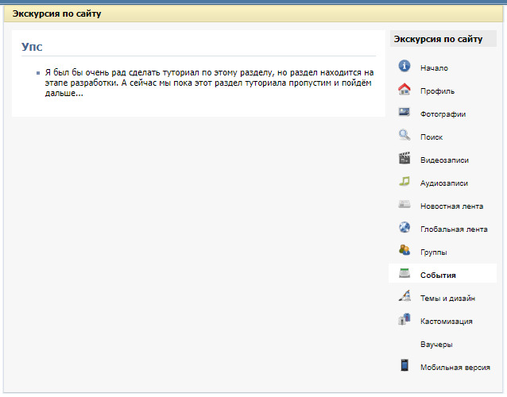This screenshot has height=397, width=507.
Task: Click the newspaper icon beside Новостная лента
Action: (404, 205)
